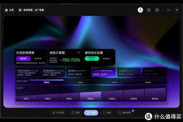Open the 我的配置 profile cube icon
The image size is (183, 122).
point(20,10)
